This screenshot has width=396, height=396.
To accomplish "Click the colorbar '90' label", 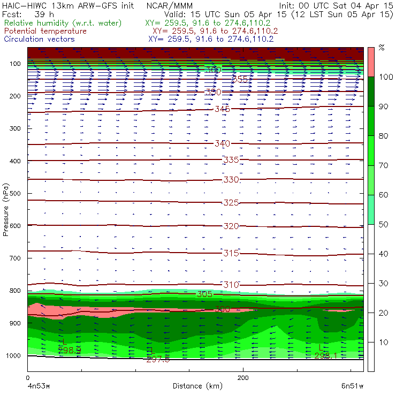I will tap(384, 106).
